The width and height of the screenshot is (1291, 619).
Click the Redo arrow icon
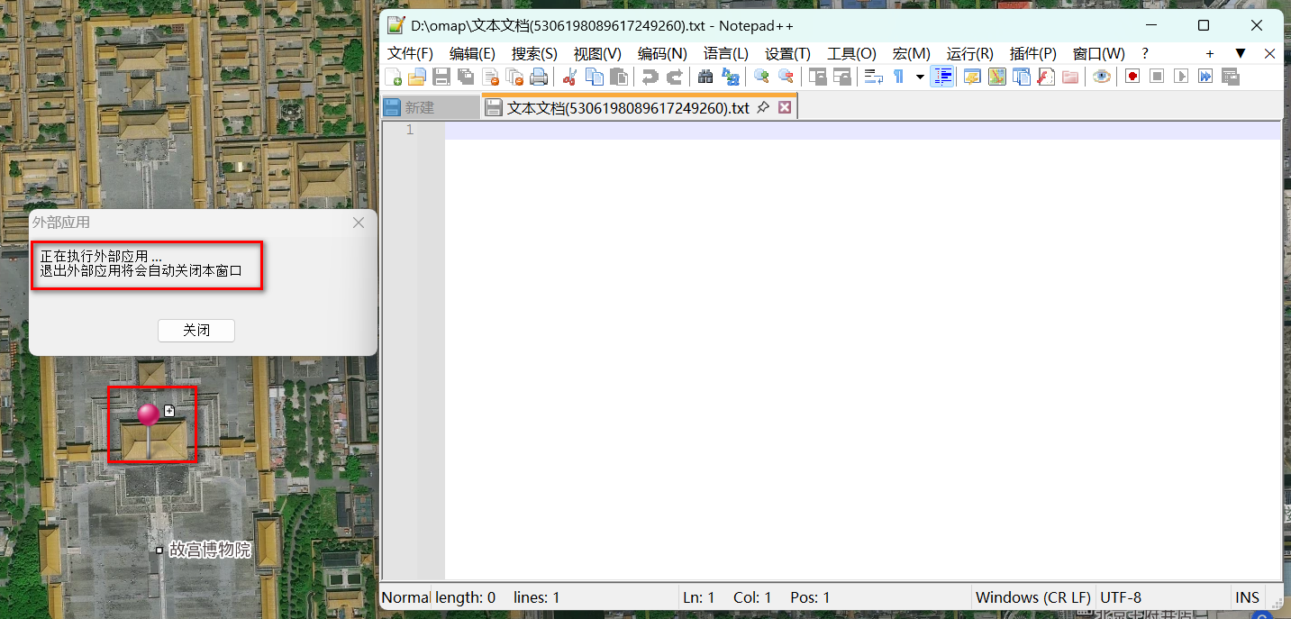click(x=674, y=77)
